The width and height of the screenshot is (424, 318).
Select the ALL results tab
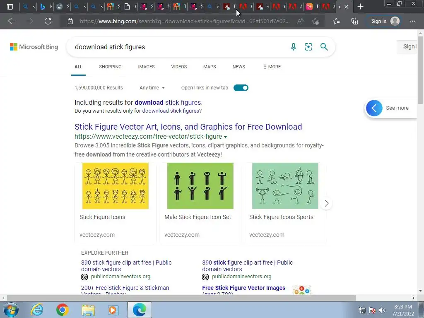[78, 67]
